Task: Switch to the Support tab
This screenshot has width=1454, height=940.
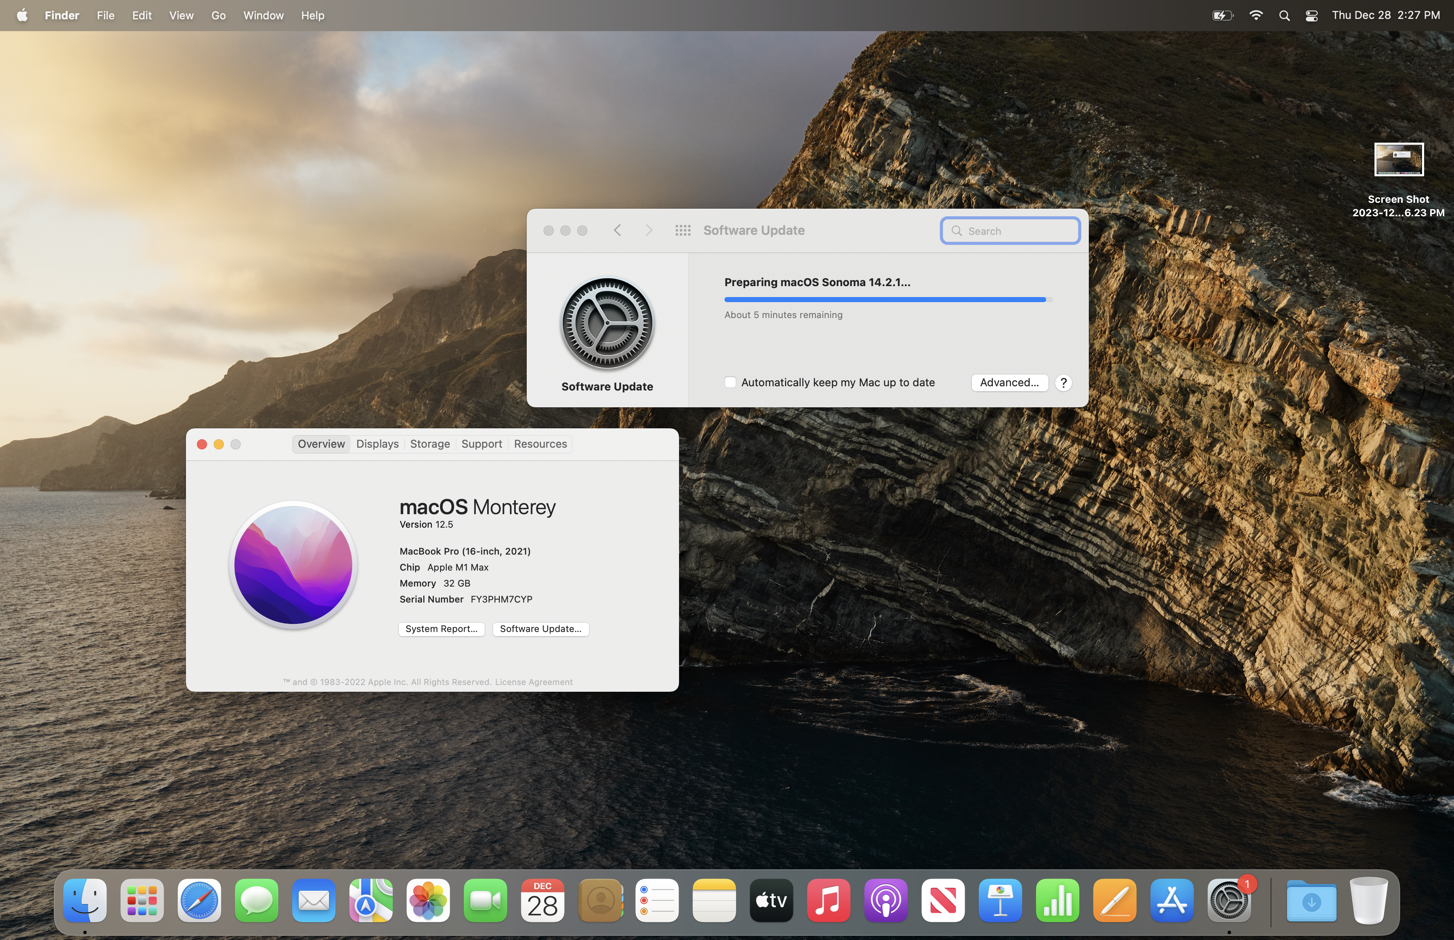Action: pos(481,444)
